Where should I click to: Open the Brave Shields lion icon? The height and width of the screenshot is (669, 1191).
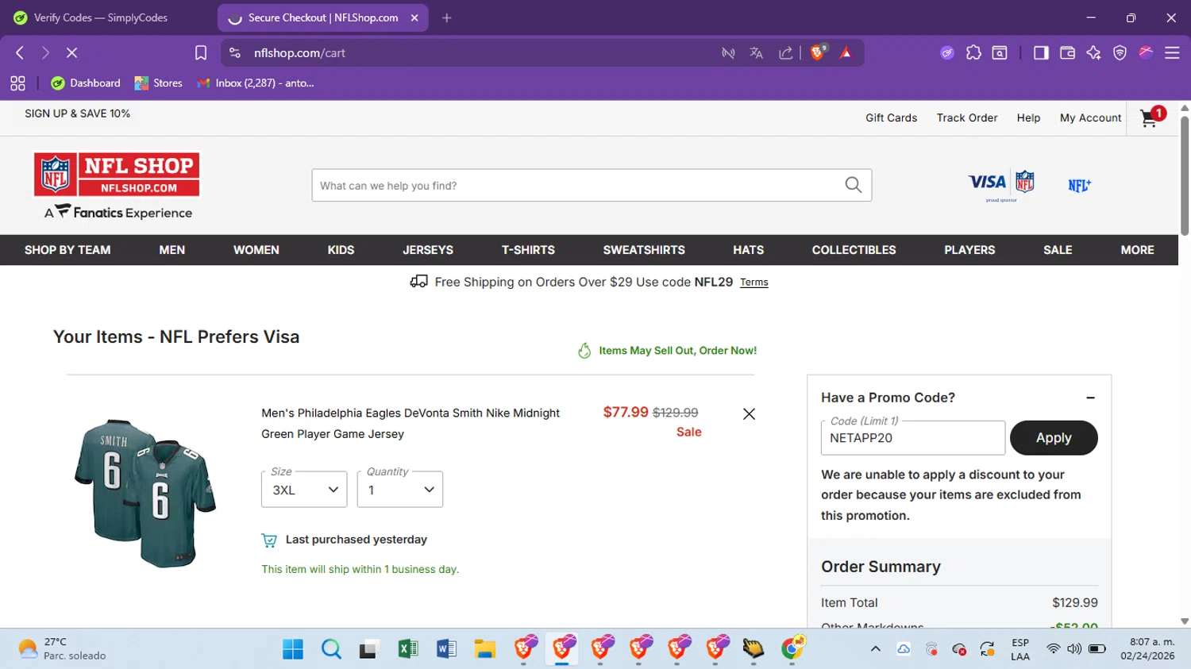tap(818, 52)
